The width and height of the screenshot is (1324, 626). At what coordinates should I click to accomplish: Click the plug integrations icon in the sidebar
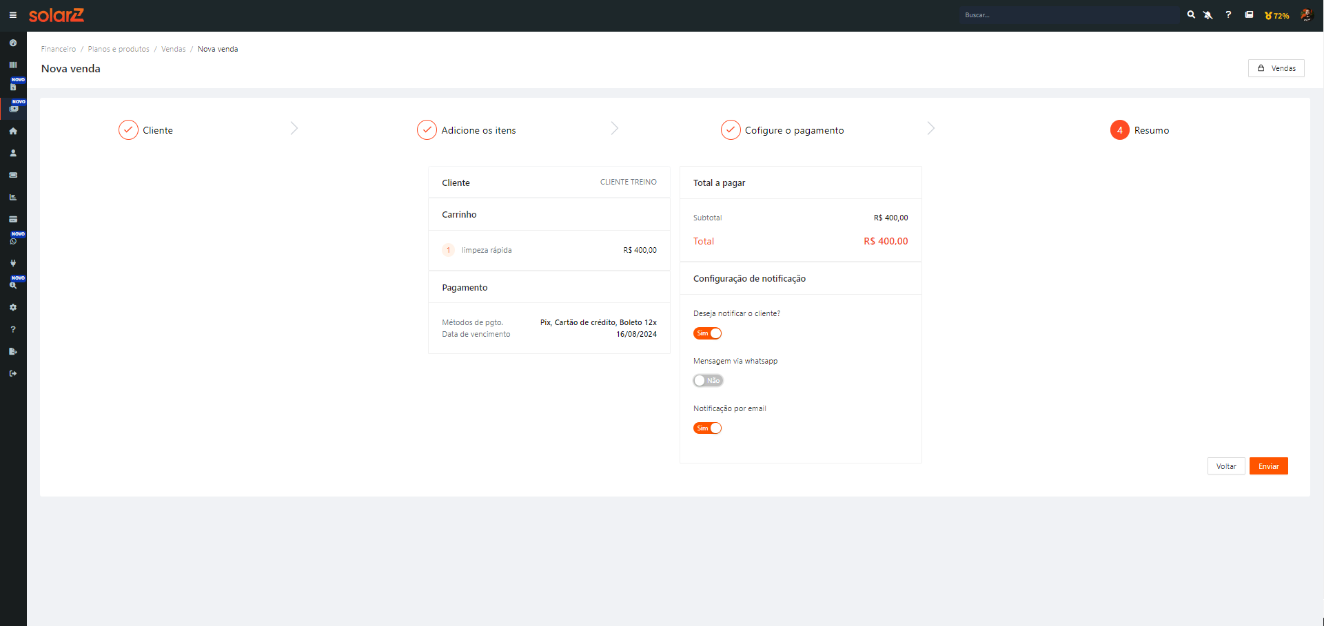(x=13, y=263)
